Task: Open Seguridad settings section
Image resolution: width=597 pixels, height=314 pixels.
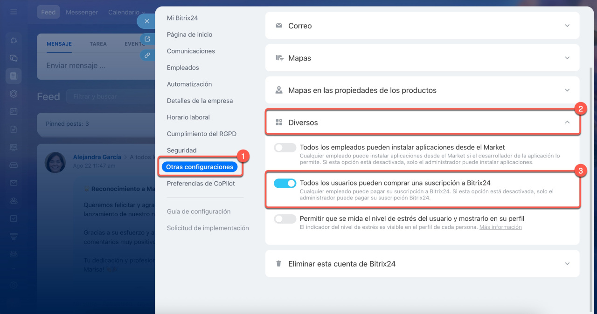Action: (x=181, y=150)
